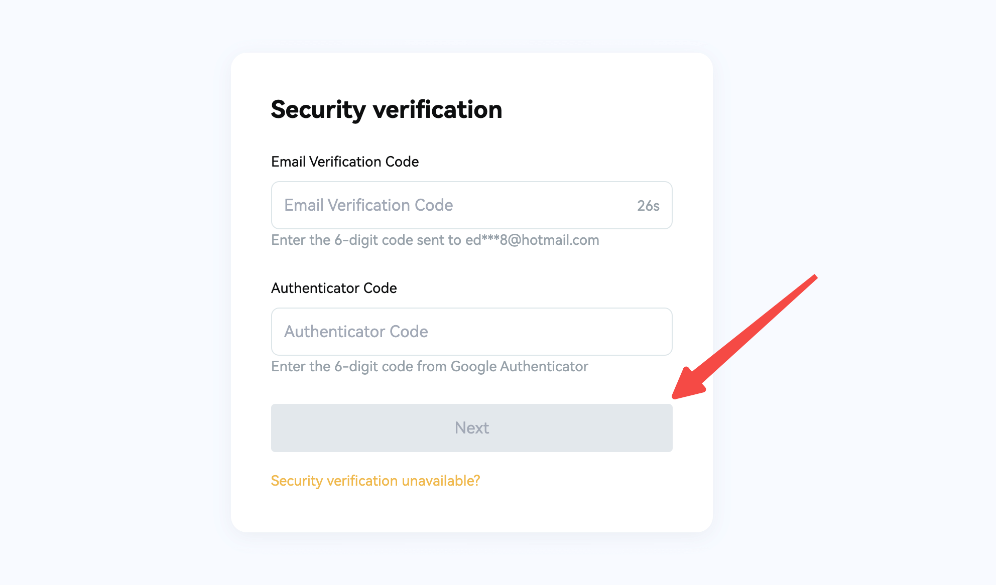This screenshot has width=996, height=585.
Task: Click 'Authenticator Code' placeholder text
Action: point(355,332)
